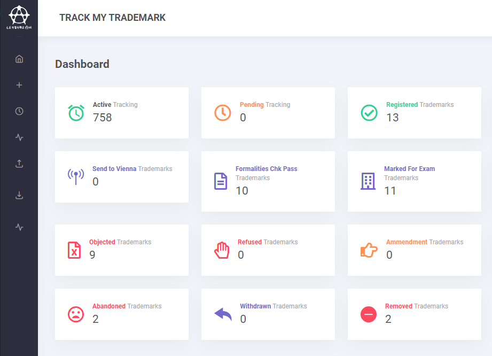Viewport: 492px width, 356px height.
Task: Select the Ammendment Trademarks label
Action: click(x=425, y=242)
